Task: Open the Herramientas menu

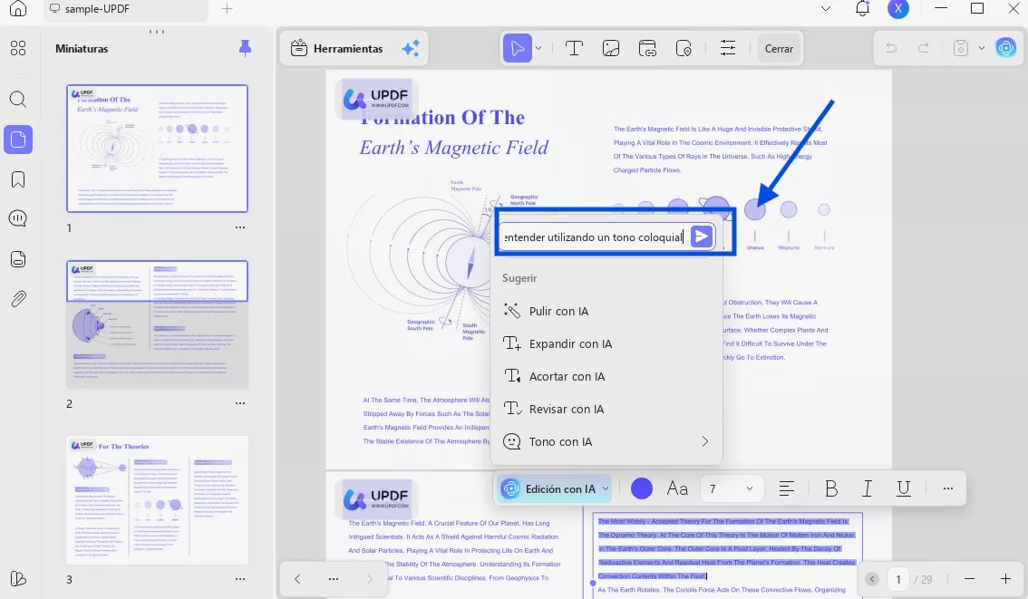Action: click(336, 49)
